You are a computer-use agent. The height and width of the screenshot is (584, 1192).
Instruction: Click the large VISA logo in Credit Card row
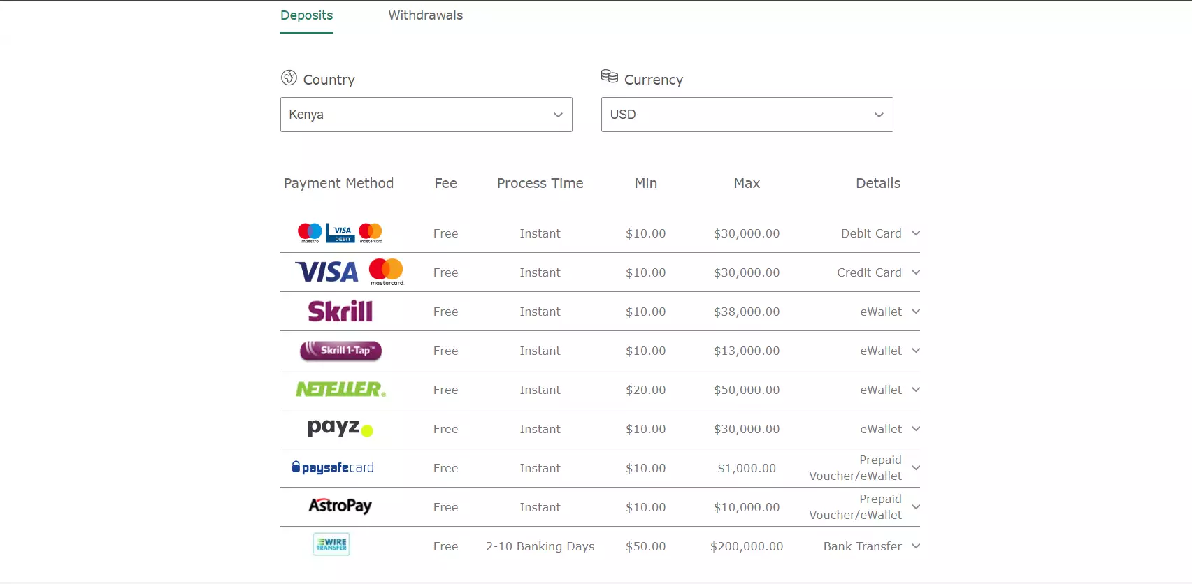pyautogui.click(x=326, y=272)
